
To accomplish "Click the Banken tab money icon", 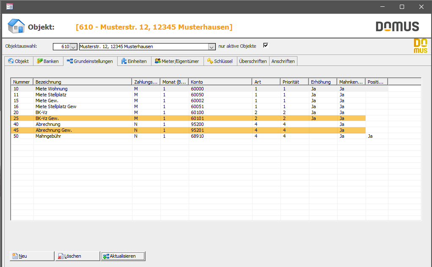I will [x=40, y=61].
